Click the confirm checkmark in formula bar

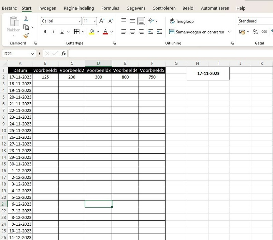coord(55,54)
